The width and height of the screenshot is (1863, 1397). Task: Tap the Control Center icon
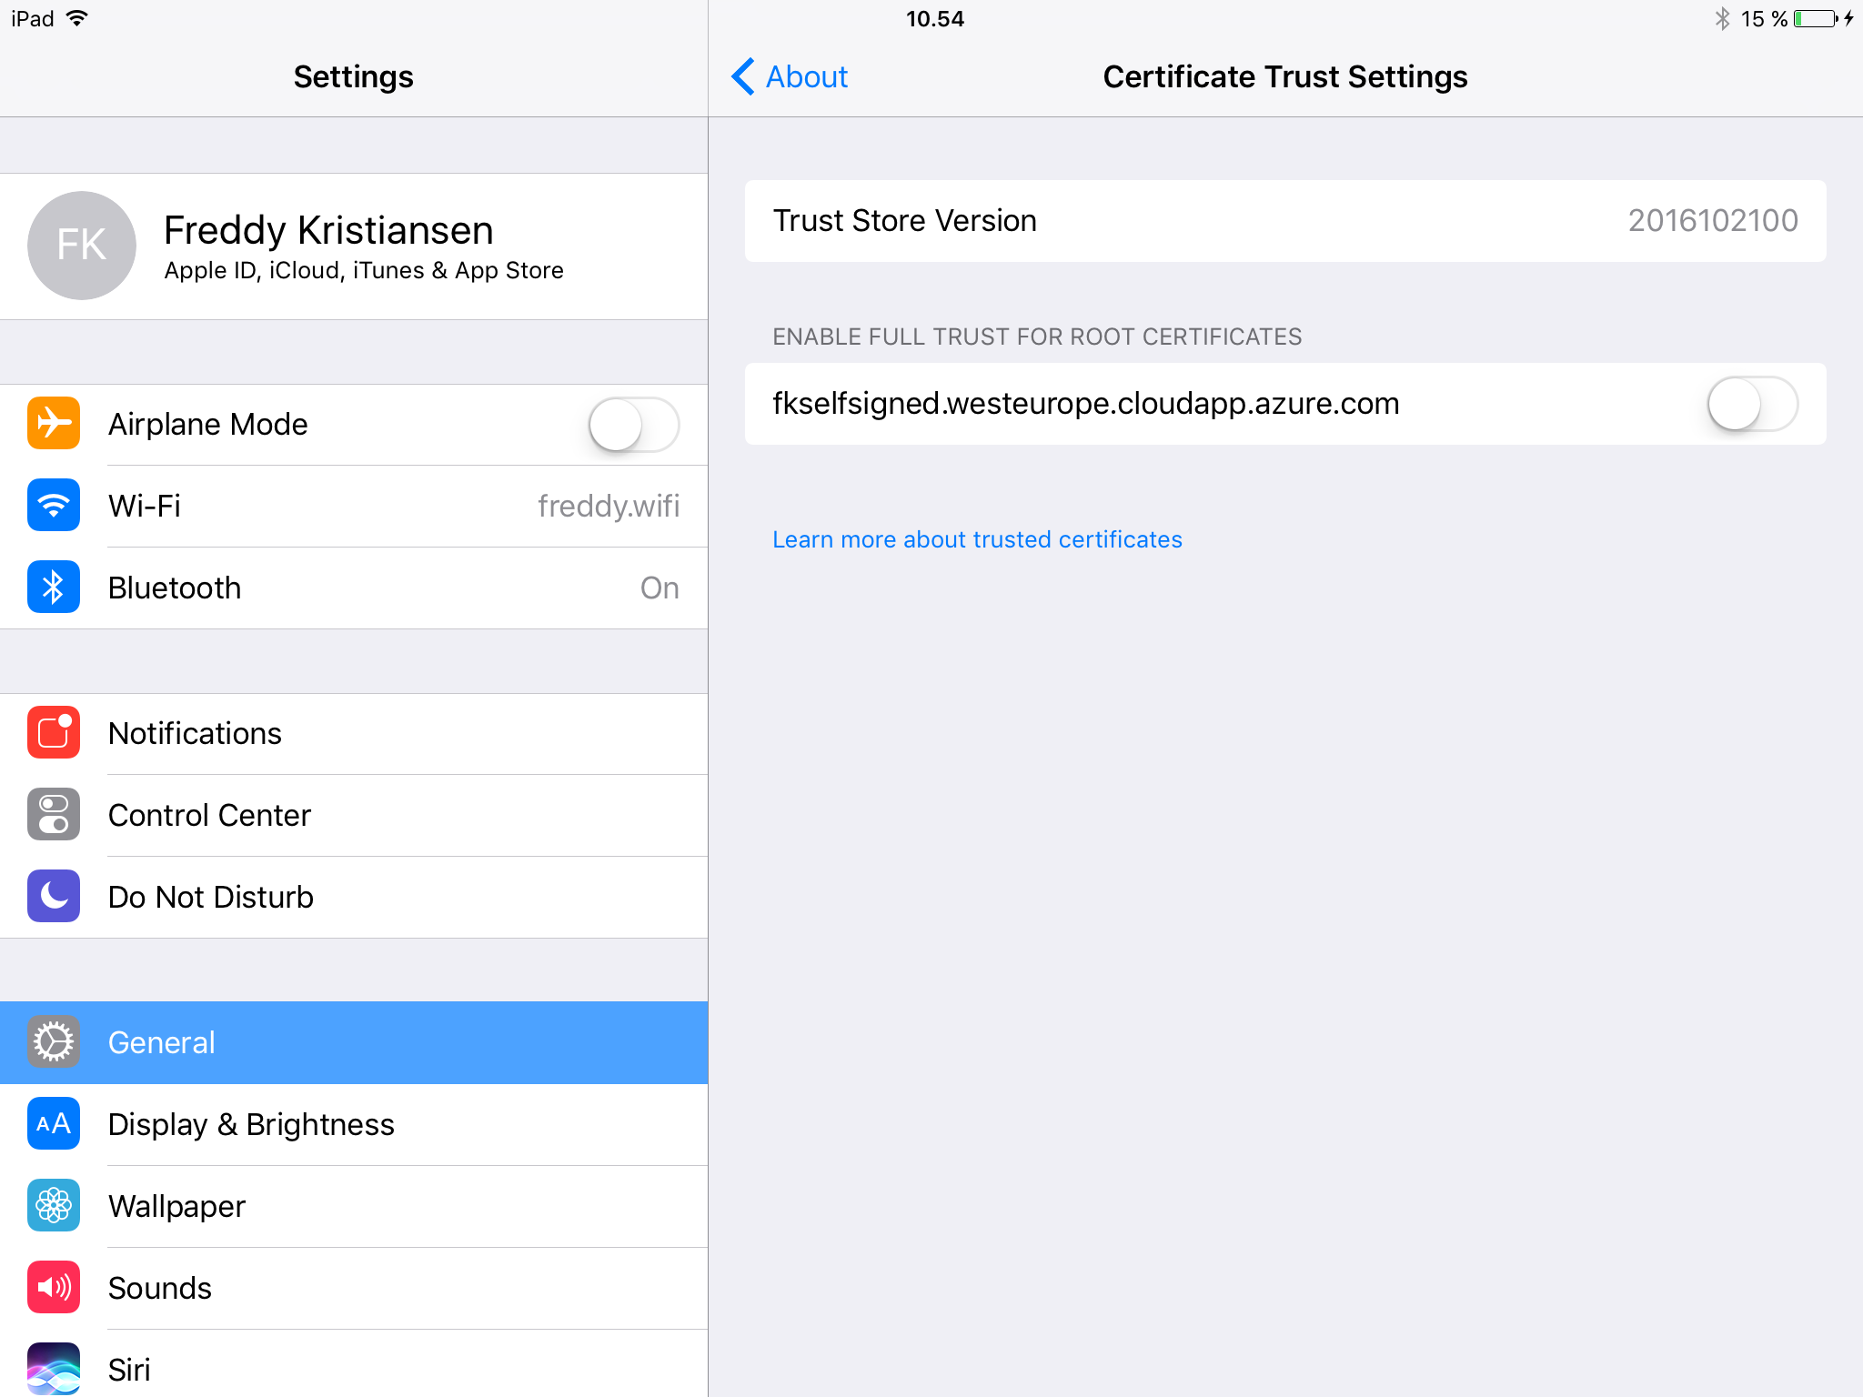point(54,815)
